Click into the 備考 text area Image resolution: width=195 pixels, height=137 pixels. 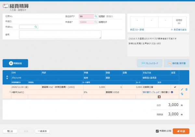[x=60, y=34]
